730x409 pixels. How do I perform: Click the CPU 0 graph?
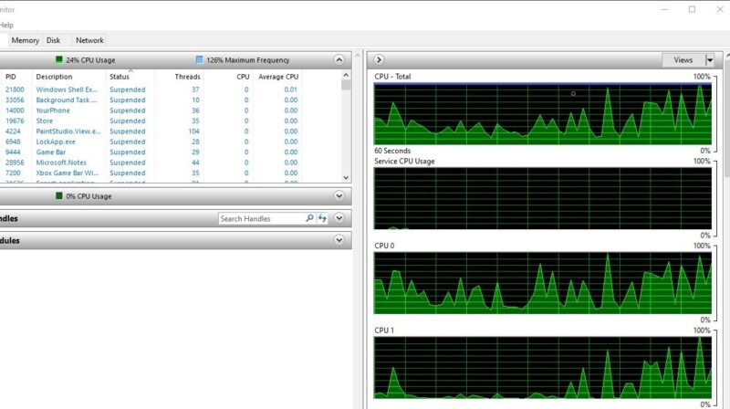[x=543, y=283]
